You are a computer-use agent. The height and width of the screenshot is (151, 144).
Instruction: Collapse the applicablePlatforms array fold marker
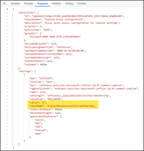pyautogui.click(x=7, y=117)
